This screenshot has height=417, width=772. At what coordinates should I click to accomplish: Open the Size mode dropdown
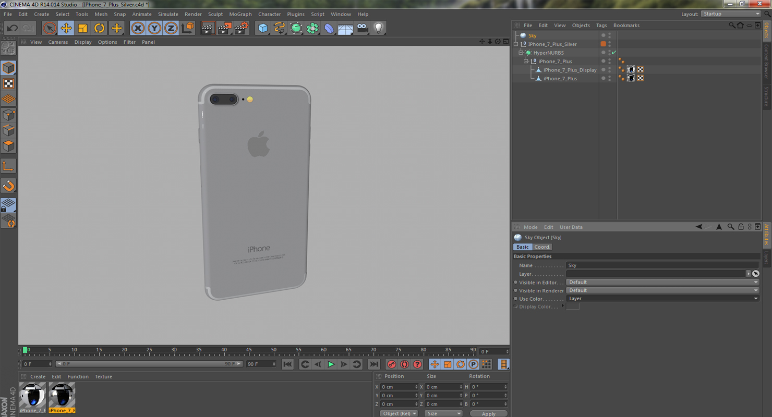click(x=443, y=413)
